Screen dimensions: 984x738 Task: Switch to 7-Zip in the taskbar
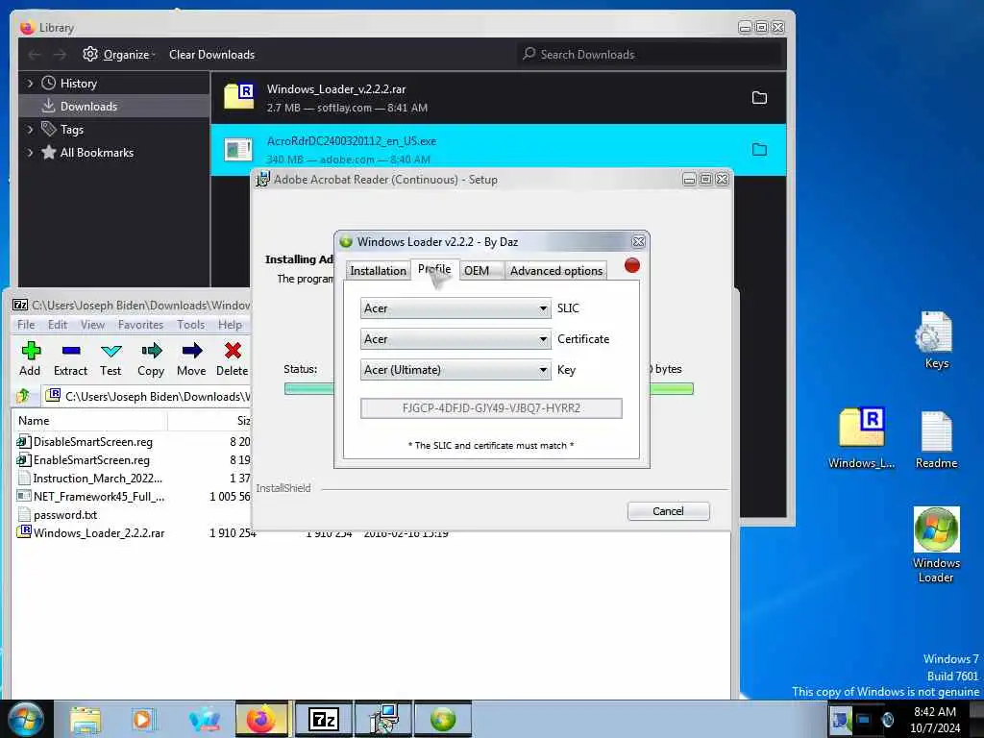click(x=323, y=719)
